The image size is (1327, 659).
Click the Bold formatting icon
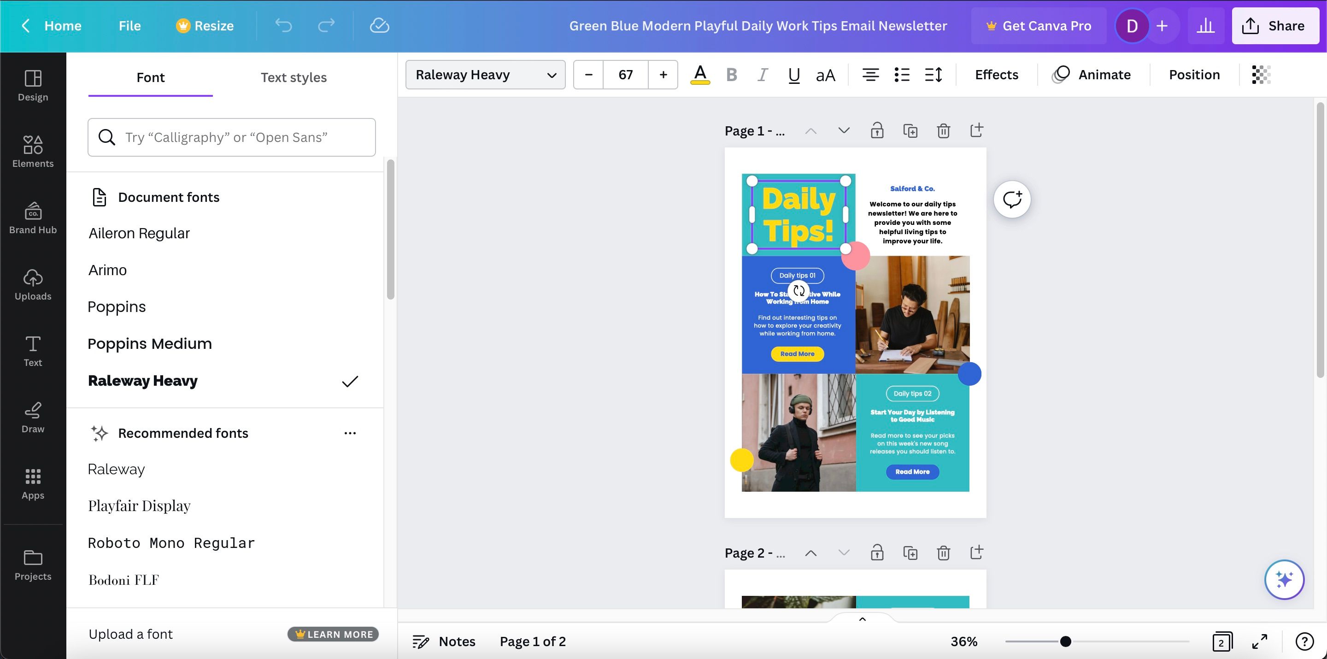point(730,75)
